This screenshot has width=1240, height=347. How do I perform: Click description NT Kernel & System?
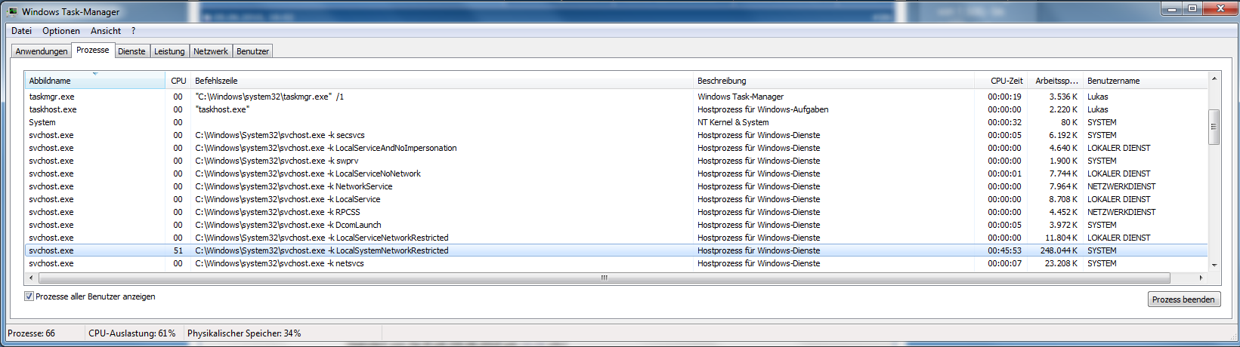click(x=733, y=122)
